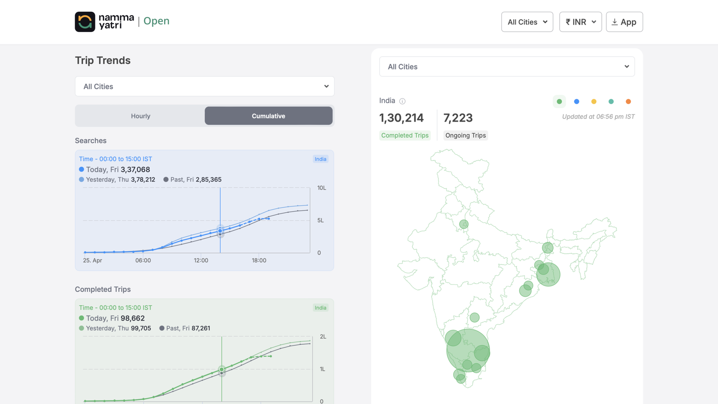Select the teal metric dot in map legend

pos(611,101)
